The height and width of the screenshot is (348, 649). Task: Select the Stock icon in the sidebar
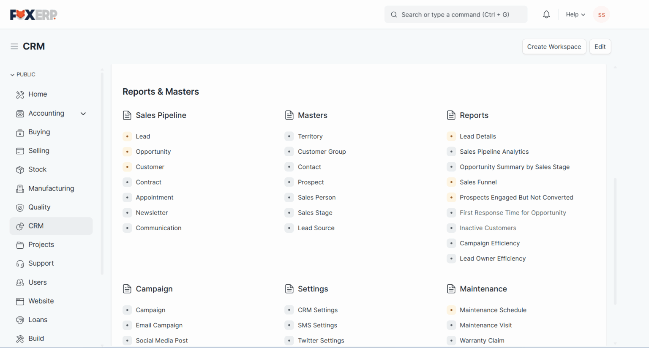[x=20, y=169]
